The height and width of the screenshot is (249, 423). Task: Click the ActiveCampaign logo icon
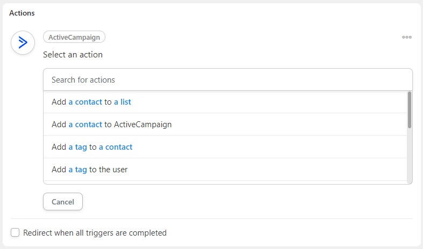(x=23, y=42)
